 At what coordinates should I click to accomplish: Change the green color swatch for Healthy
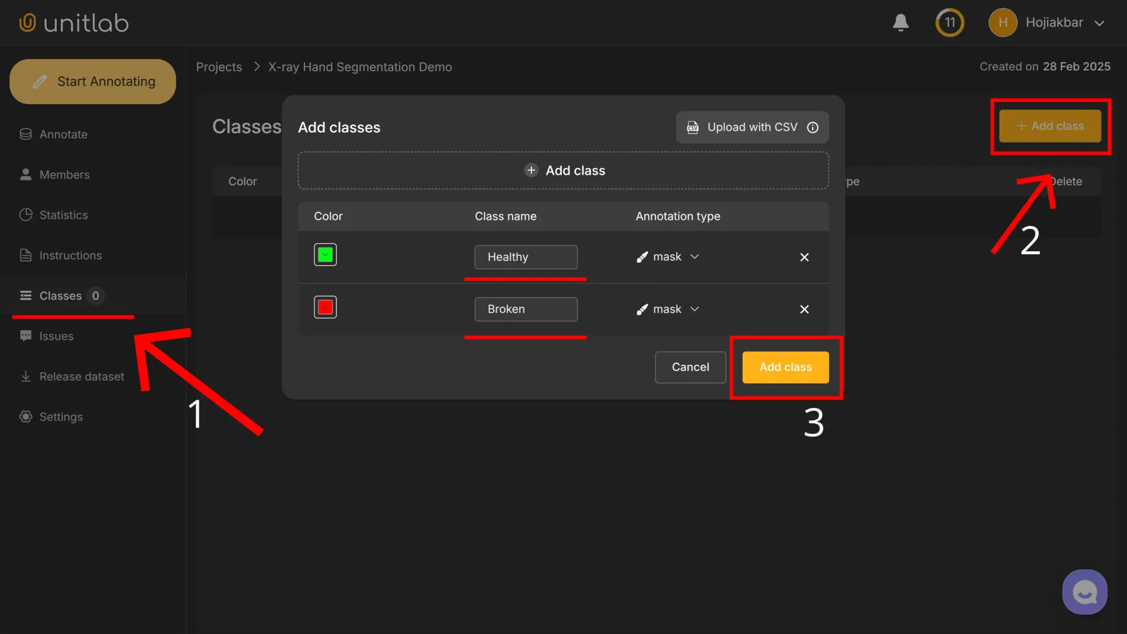pos(325,254)
